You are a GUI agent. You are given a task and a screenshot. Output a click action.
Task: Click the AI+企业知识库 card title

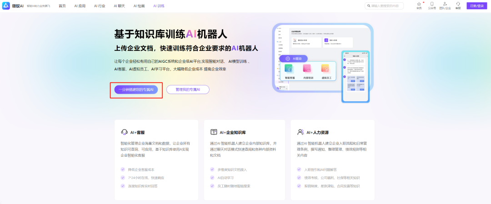233,132
